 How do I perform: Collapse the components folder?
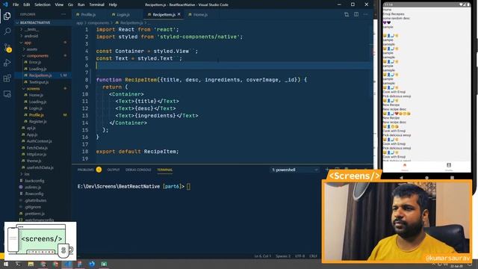[37, 56]
